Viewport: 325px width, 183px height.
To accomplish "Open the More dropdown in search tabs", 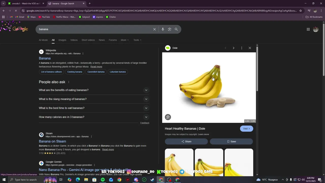I will click(125, 40).
